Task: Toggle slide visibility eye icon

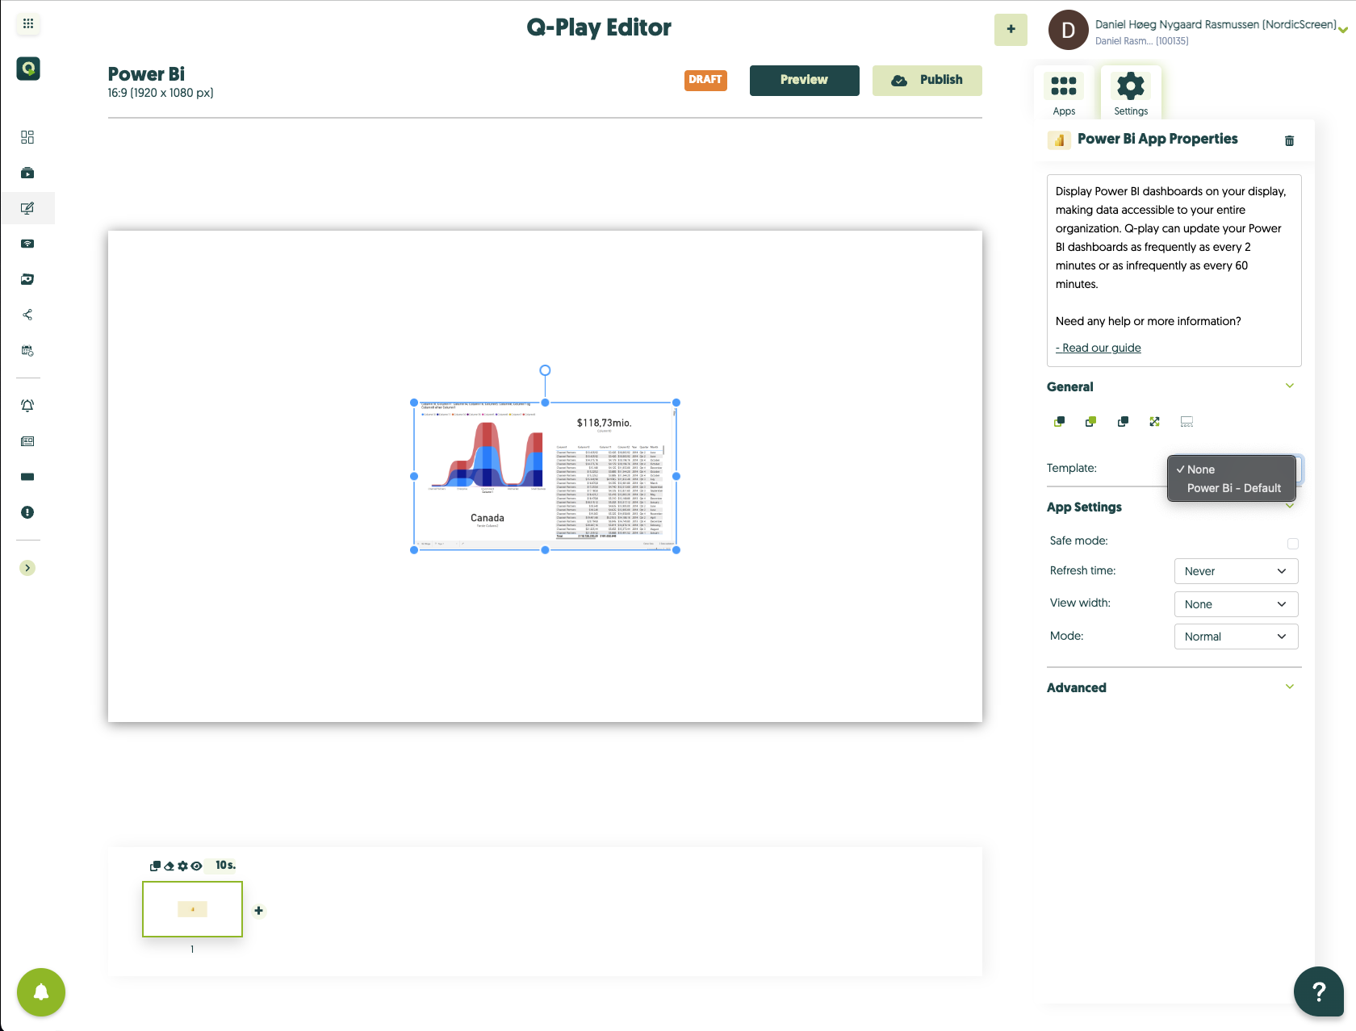Action: [x=196, y=866]
